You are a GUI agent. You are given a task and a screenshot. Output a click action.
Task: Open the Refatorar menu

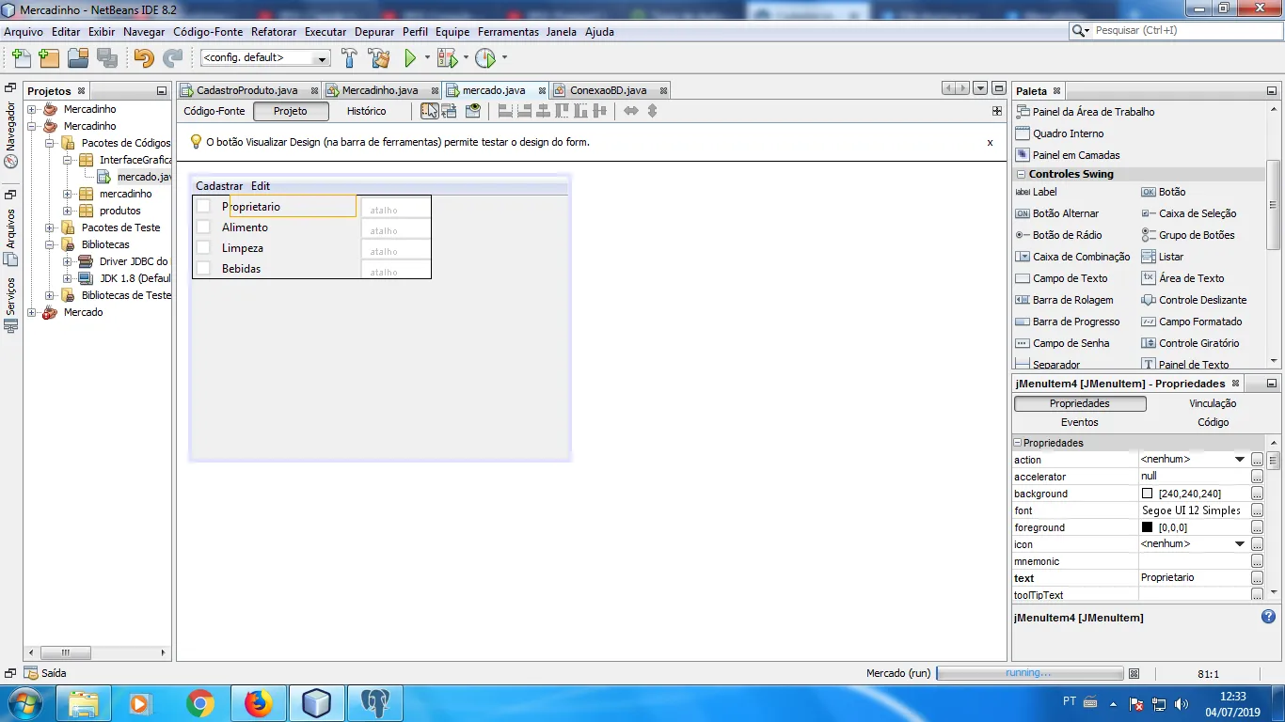coord(274,31)
